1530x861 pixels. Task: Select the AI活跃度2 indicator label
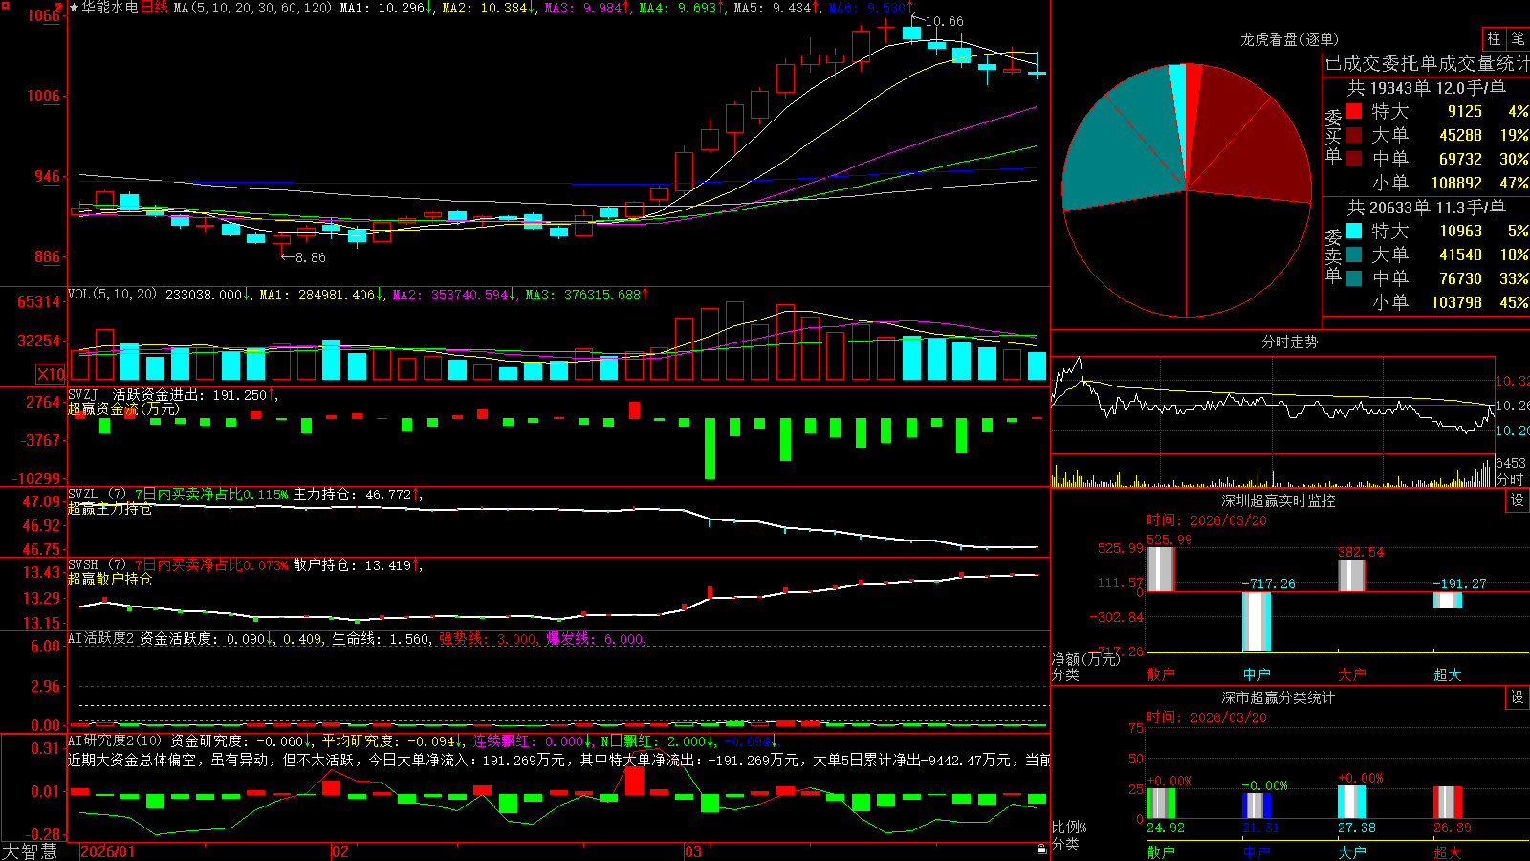[101, 638]
